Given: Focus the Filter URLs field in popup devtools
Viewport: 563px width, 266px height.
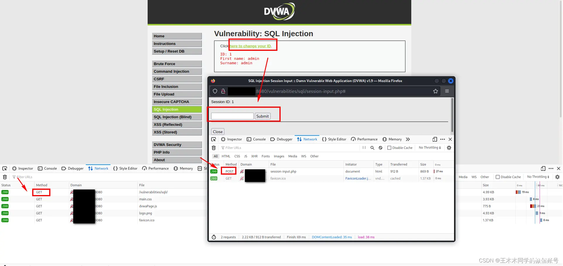Looking at the screenshot, I should [x=289, y=148].
